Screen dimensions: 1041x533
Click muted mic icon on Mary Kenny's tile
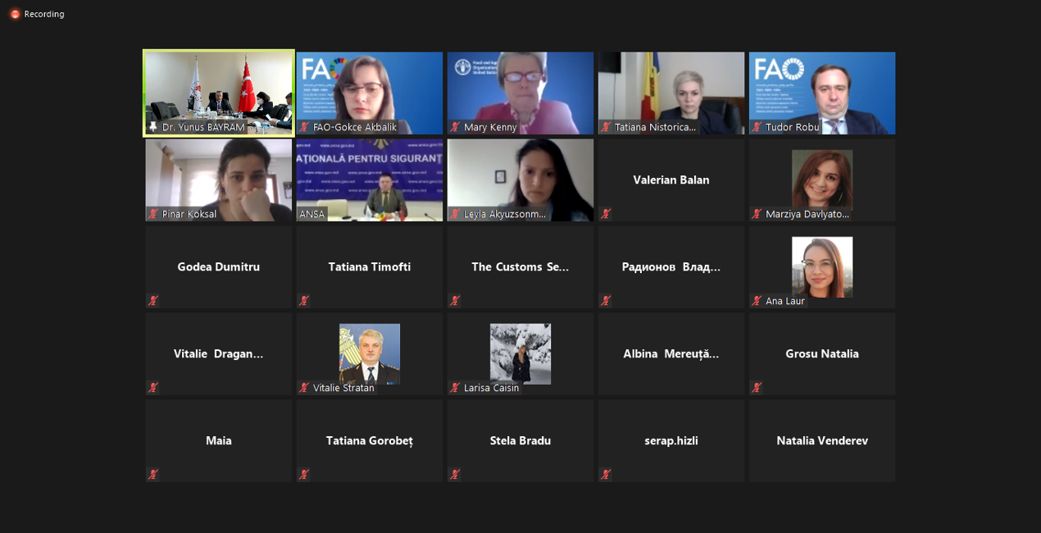455,127
